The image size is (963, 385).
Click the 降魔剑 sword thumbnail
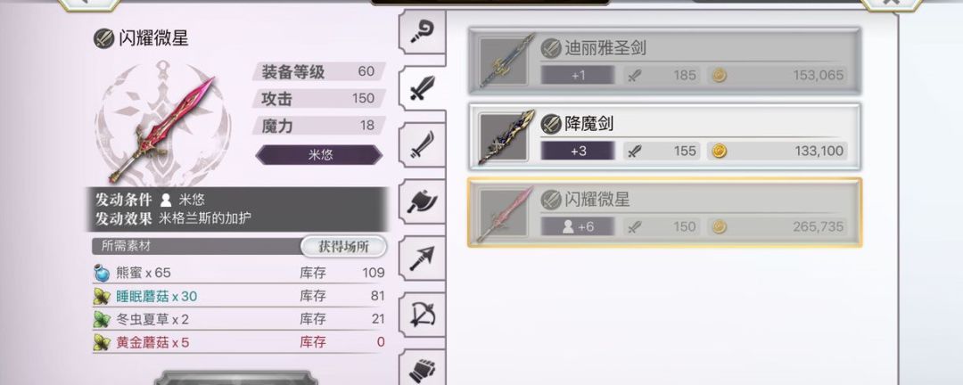504,137
